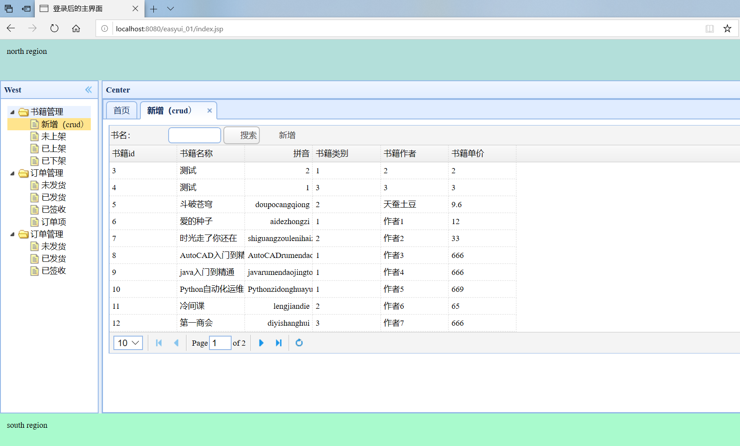Click the browser forward arrow

[33, 29]
